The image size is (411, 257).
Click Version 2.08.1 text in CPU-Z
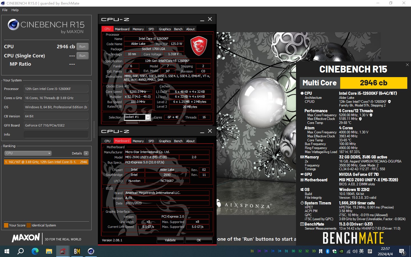point(112,240)
